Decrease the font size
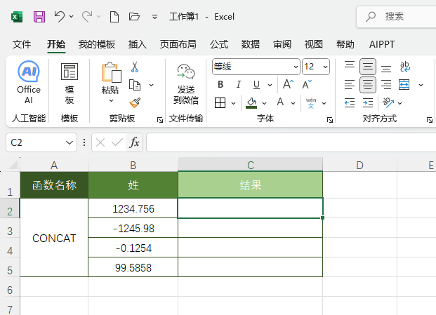Image resolution: width=436 pixels, height=315 pixels. 307,84
